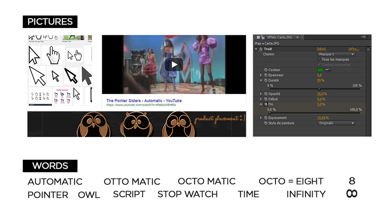The image size is (389, 218).
Task: Expand the Espacement property
Action: click(261, 118)
